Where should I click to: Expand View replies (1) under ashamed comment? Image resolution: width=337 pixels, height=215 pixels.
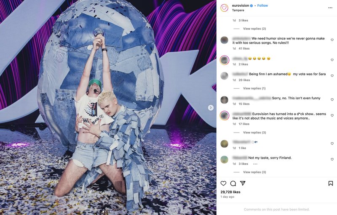click(254, 88)
